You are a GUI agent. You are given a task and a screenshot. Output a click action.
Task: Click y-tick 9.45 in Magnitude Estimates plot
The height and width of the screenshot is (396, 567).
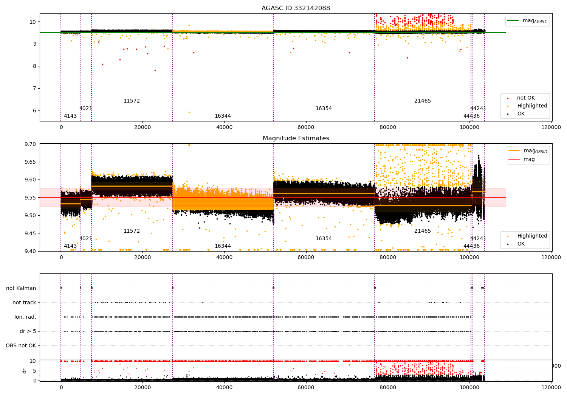click(x=30, y=234)
